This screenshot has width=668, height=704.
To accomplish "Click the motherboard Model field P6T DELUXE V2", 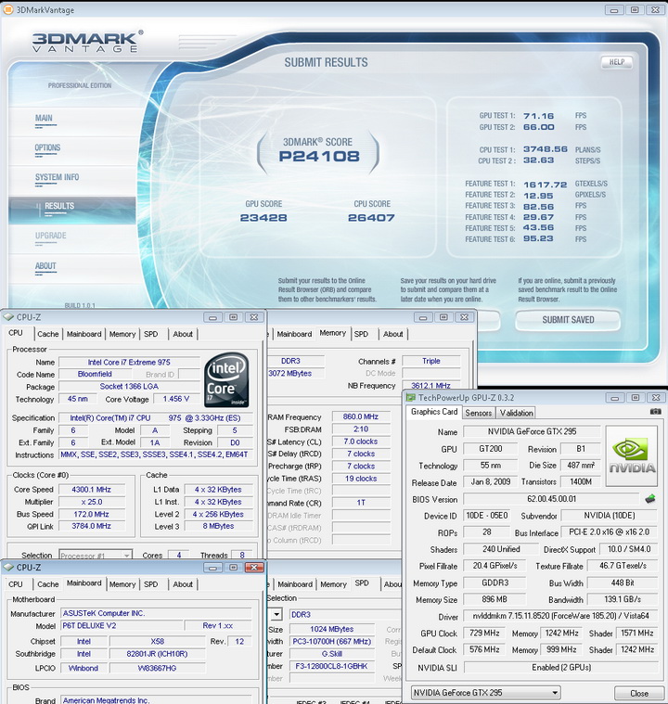I will (122, 625).
